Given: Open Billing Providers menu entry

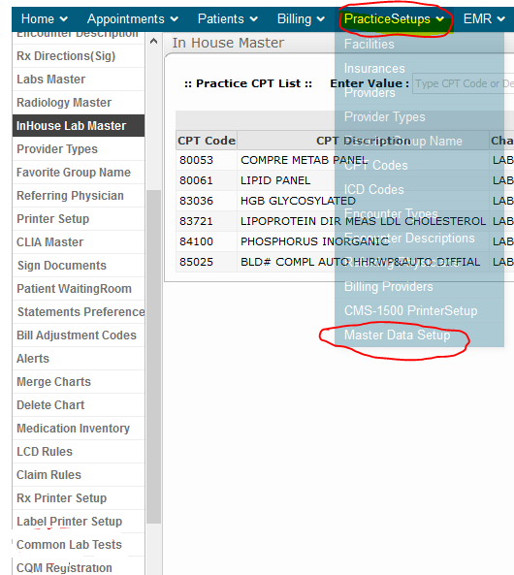Looking at the screenshot, I should (389, 286).
